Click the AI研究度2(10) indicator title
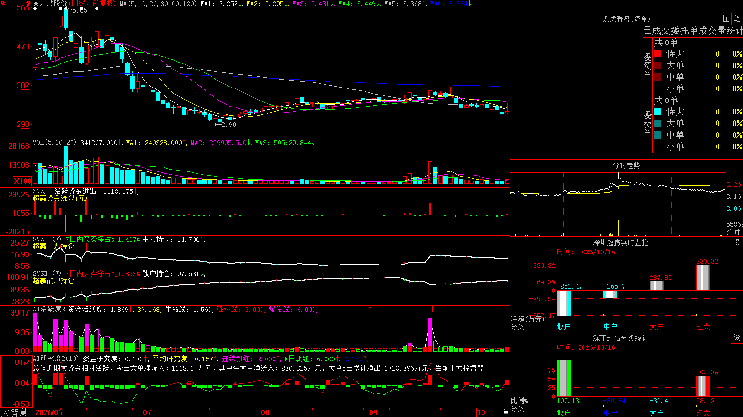743x417 pixels. pyautogui.click(x=56, y=359)
